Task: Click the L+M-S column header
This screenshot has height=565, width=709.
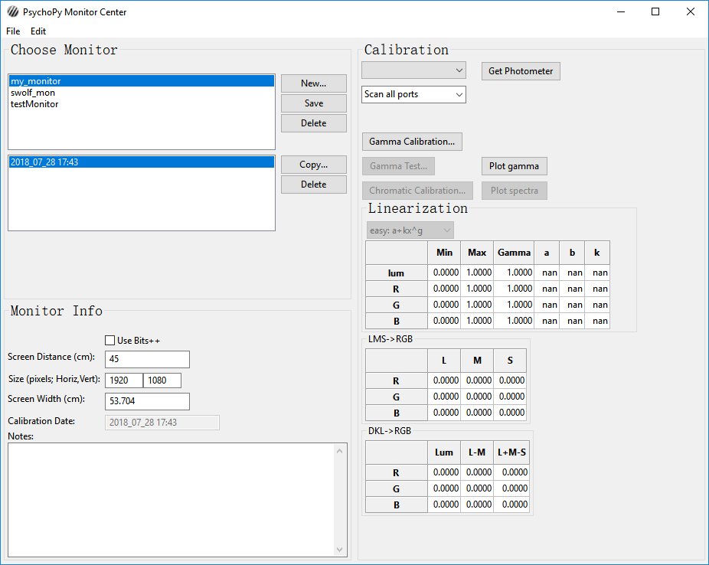Action: coord(511,452)
